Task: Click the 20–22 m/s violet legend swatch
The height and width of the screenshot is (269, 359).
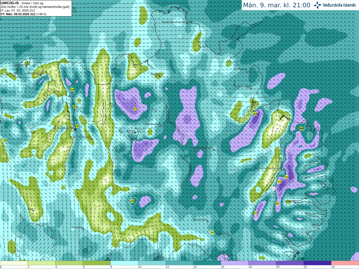Action: [290, 263]
